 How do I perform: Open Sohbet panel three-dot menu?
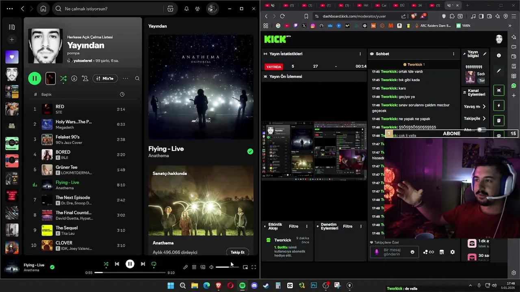(x=453, y=54)
